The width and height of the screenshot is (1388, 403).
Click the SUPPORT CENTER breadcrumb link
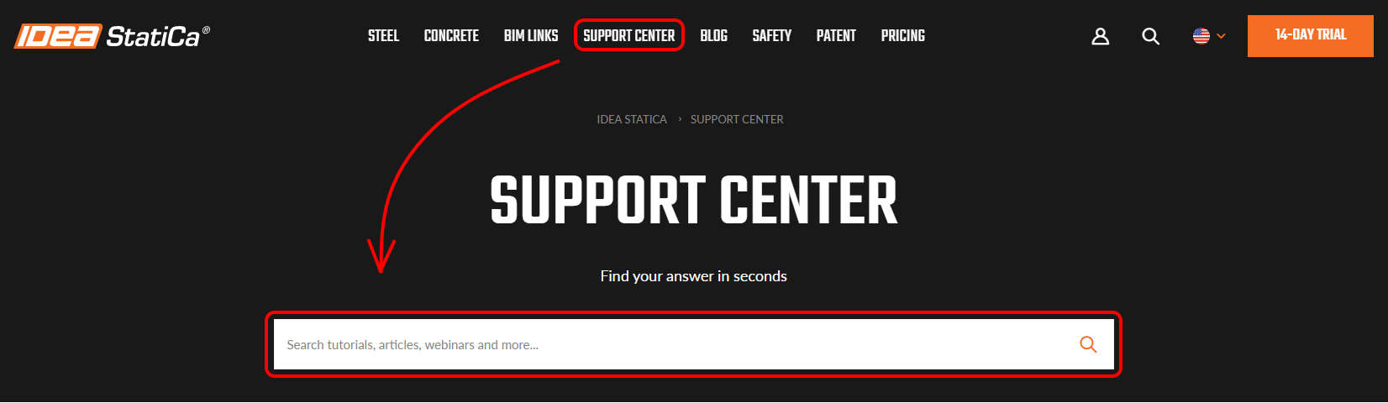(x=737, y=119)
